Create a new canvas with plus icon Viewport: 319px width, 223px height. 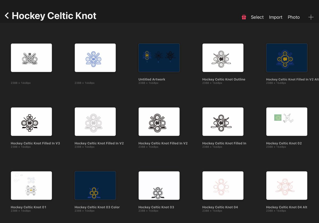[x=311, y=17]
